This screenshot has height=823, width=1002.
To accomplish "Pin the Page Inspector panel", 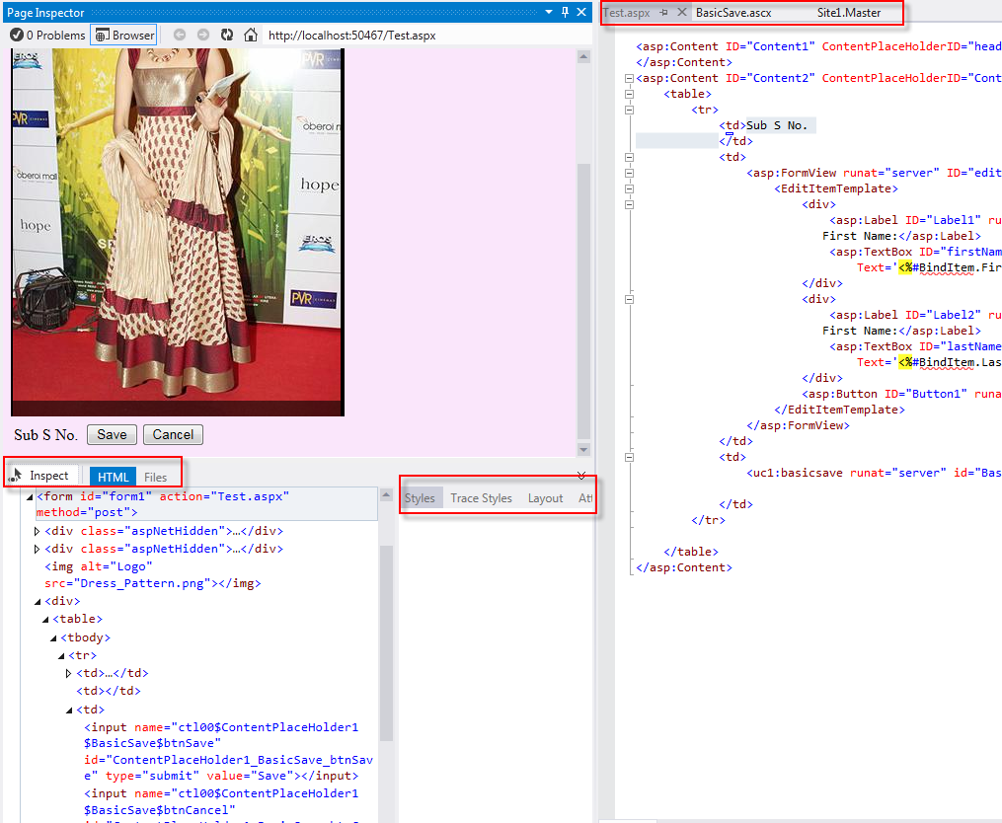I will (565, 12).
